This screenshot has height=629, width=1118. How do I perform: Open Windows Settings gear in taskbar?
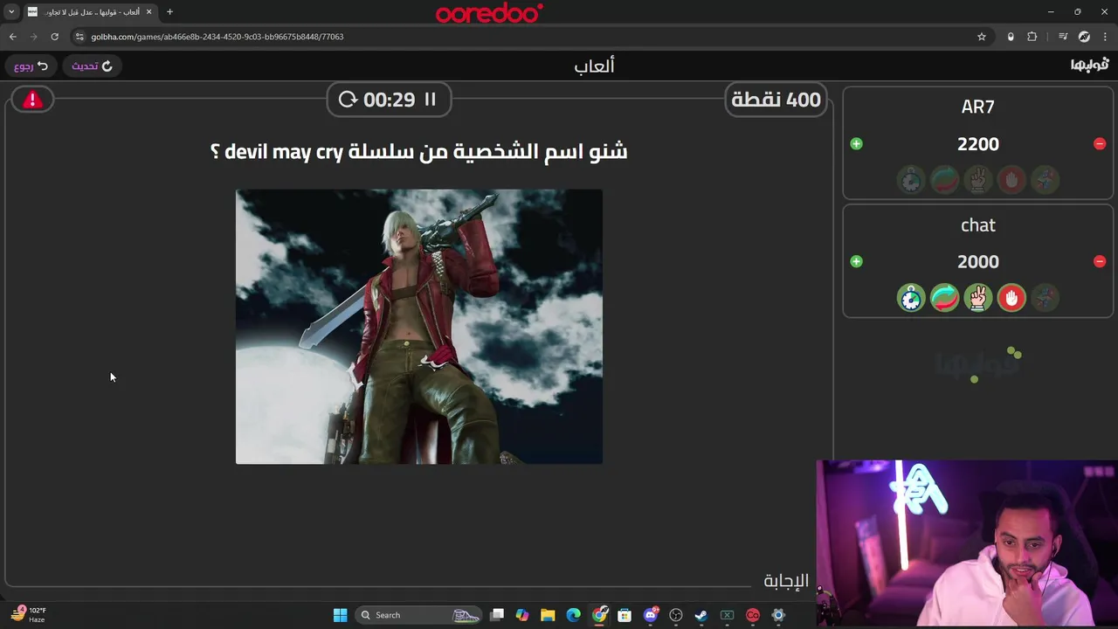(778, 615)
